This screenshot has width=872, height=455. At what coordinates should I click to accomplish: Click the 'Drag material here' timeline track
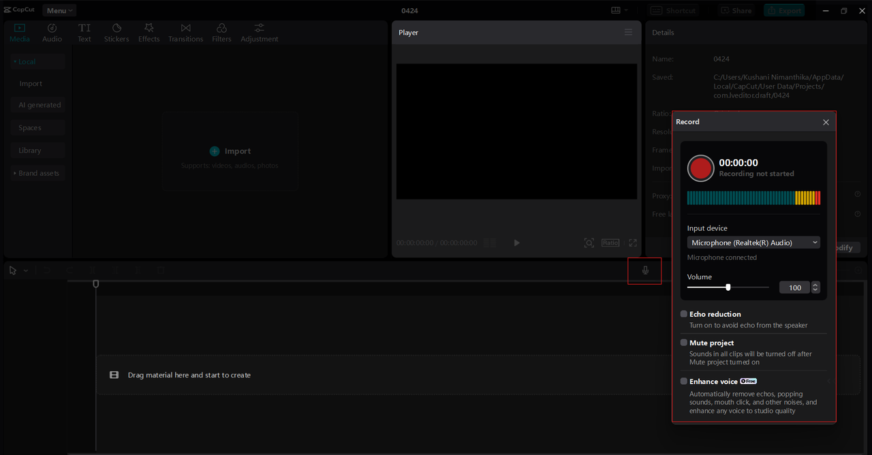click(x=477, y=375)
